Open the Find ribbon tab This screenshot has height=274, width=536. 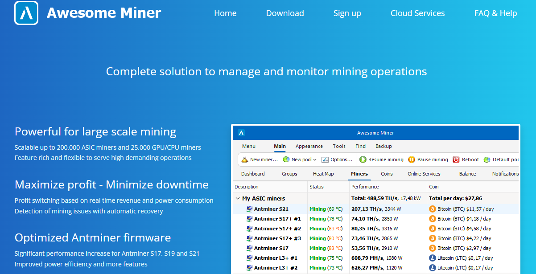point(360,146)
